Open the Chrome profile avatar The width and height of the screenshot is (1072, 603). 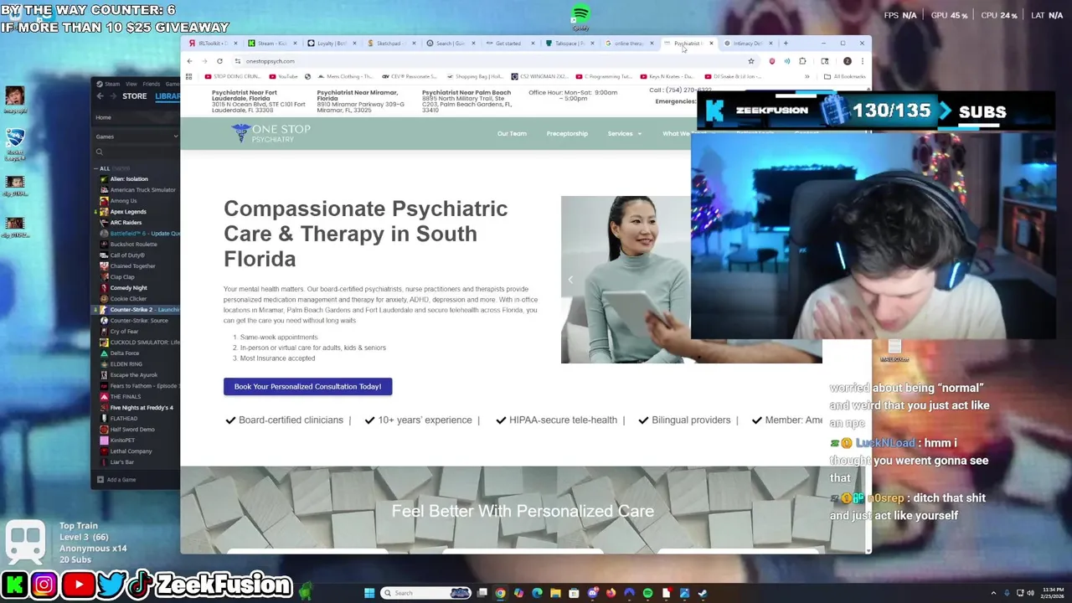[847, 61]
